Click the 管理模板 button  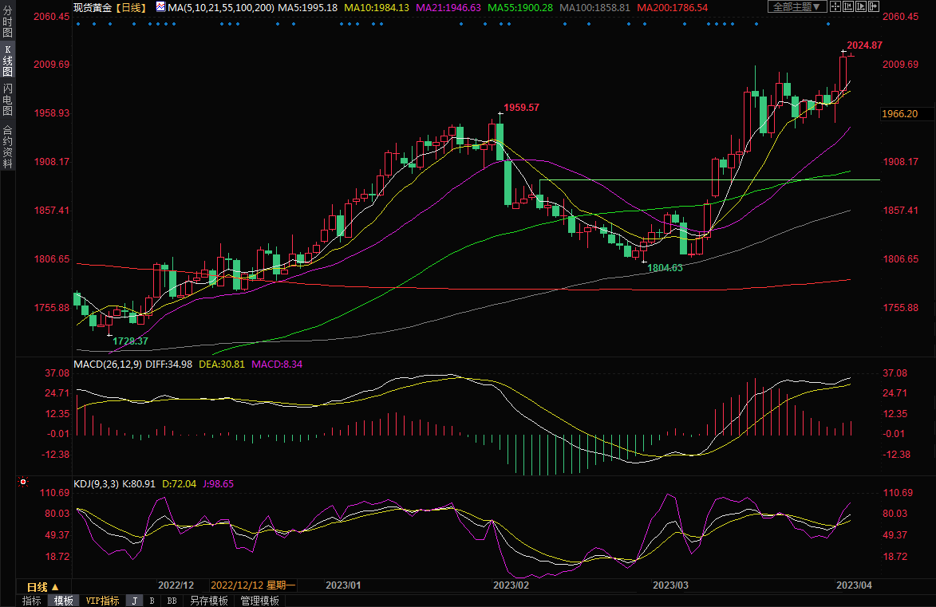pyautogui.click(x=259, y=601)
